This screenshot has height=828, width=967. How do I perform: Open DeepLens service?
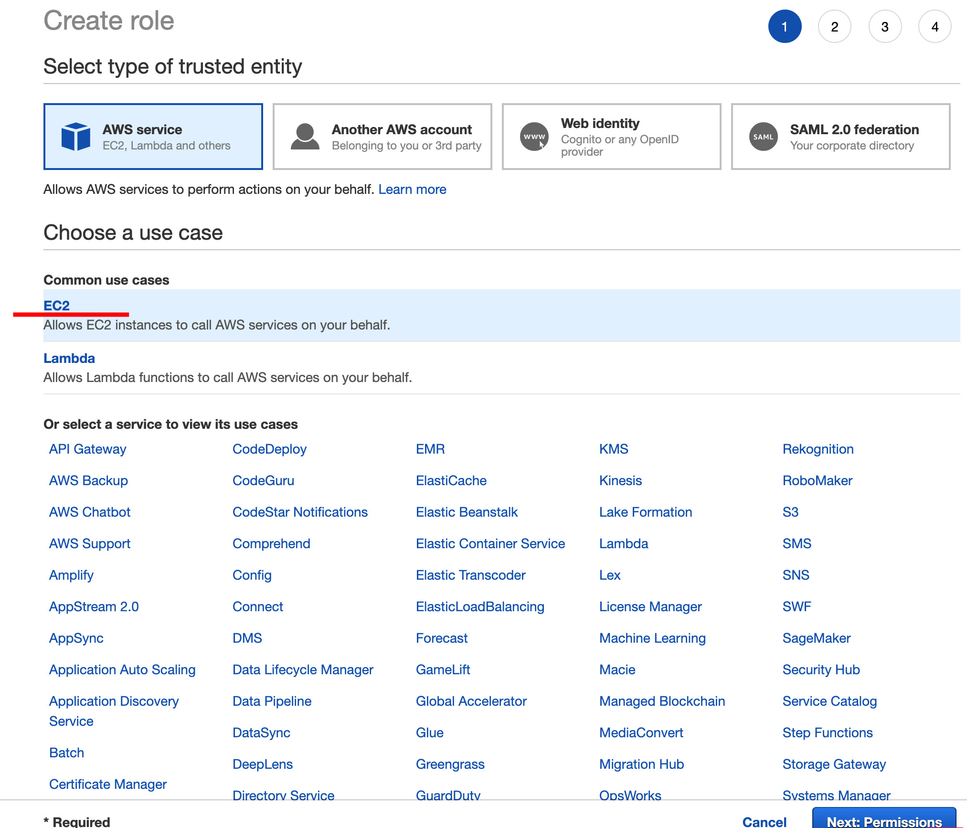263,764
